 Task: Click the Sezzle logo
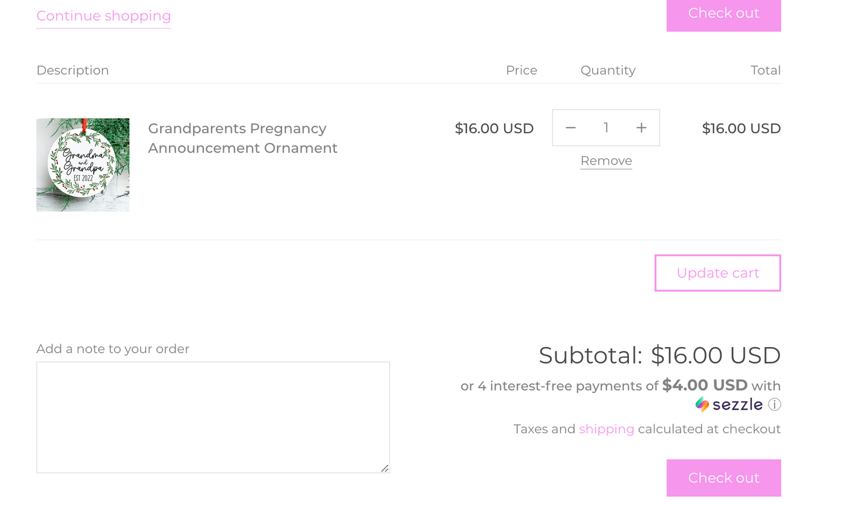(x=729, y=405)
